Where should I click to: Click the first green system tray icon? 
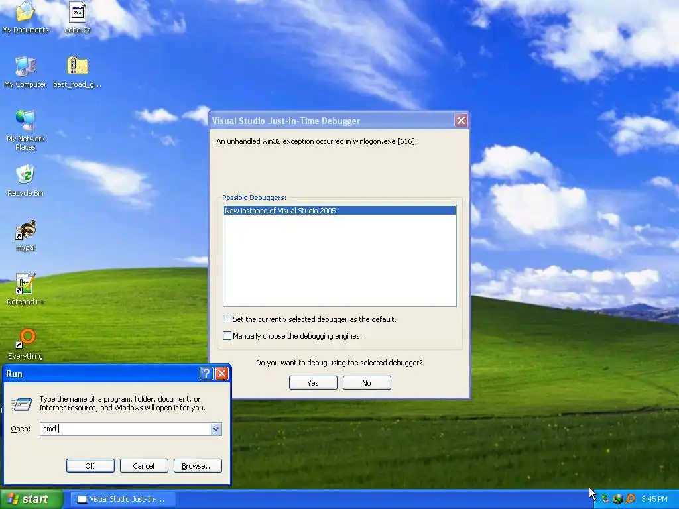(605, 499)
